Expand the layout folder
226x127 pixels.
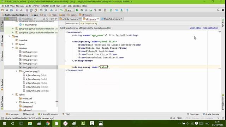point(13,44)
